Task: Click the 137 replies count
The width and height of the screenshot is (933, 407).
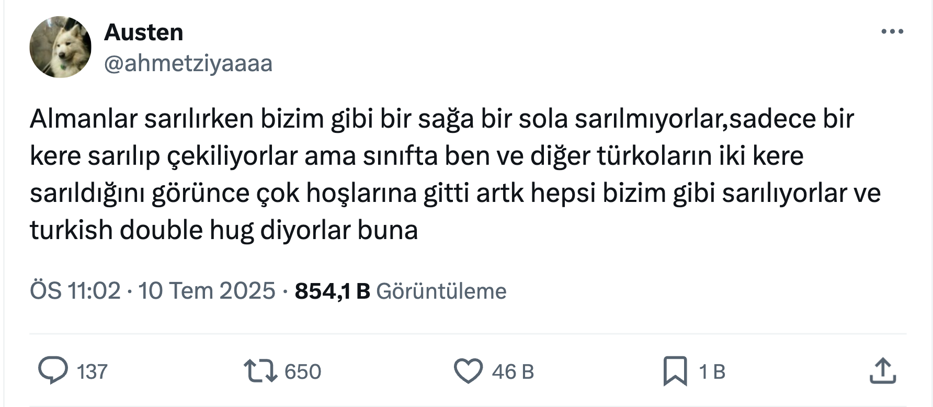Action: (x=92, y=372)
